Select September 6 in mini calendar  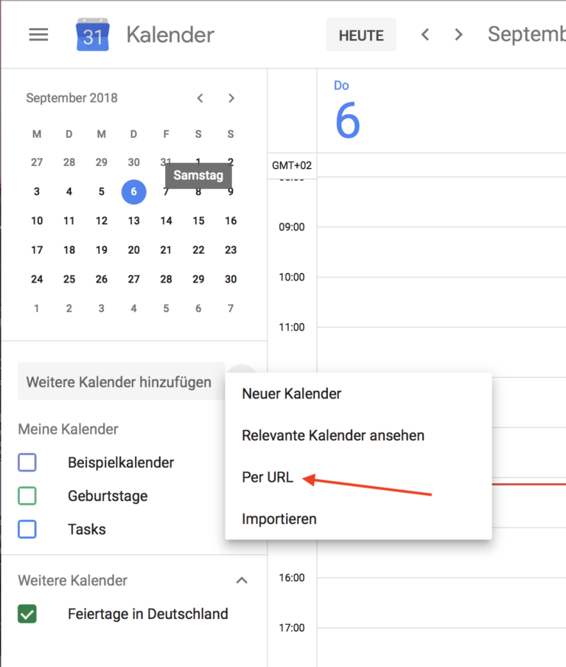(133, 192)
